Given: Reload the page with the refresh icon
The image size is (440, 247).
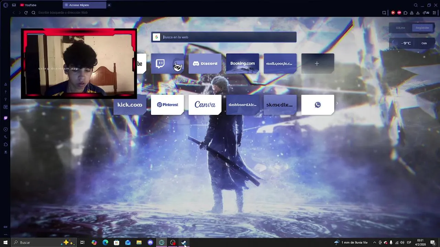Looking at the screenshot, I should pyautogui.click(x=26, y=13).
